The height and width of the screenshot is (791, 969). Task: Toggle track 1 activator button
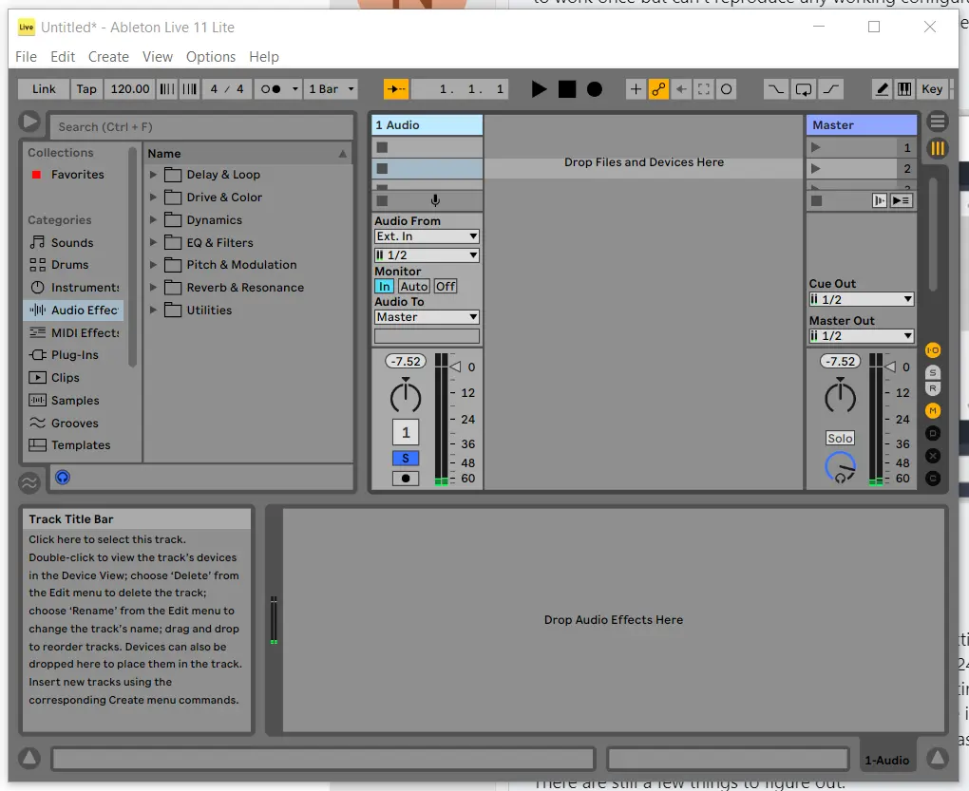pos(406,433)
